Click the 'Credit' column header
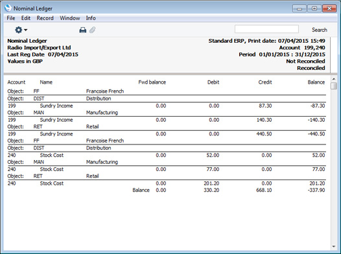 265,82
